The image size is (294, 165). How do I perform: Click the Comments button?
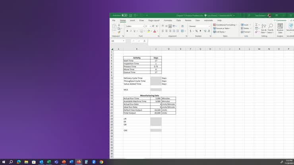[280, 20]
